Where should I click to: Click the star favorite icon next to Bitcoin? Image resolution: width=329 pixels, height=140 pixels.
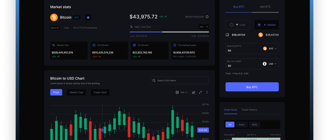click(88, 17)
